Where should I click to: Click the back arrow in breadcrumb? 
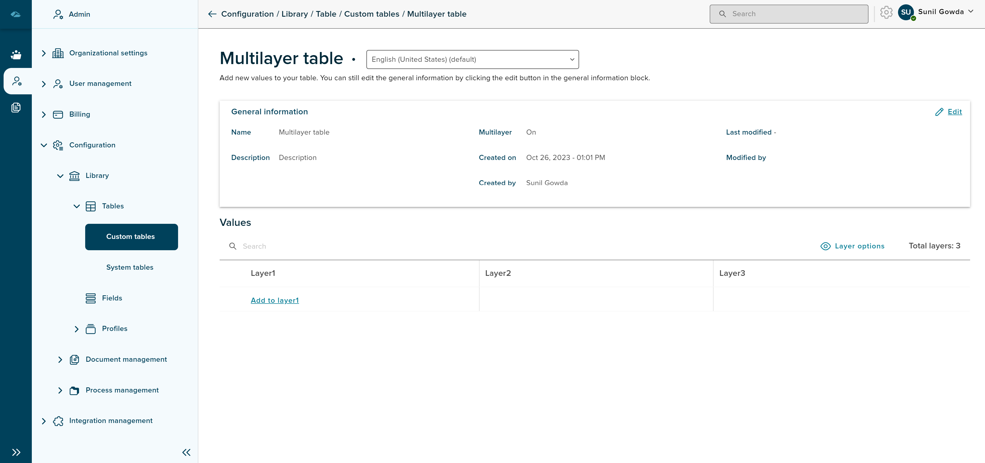pyautogui.click(x=212, y=14)
